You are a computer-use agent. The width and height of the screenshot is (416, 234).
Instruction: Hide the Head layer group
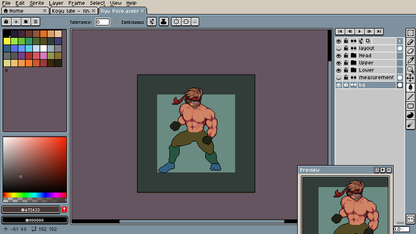[x=339, y=55]
